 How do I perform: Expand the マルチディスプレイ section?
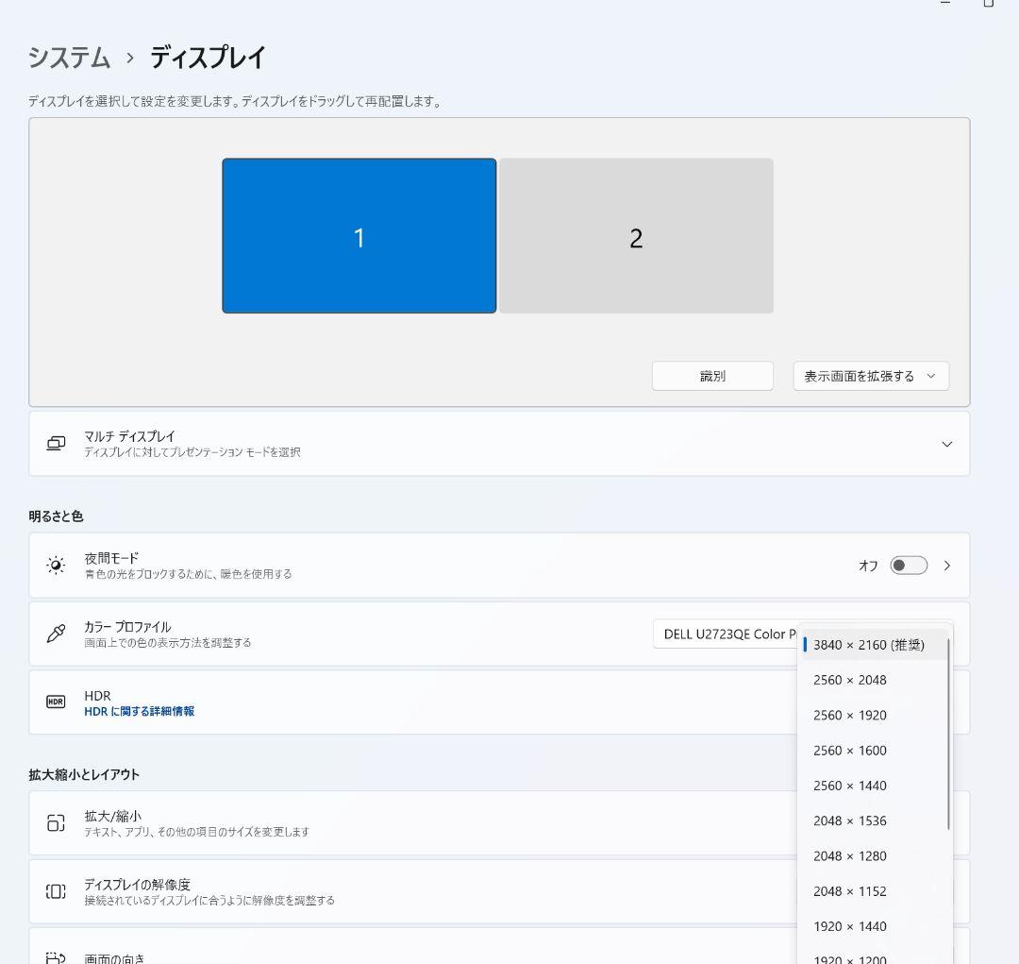point(946,443)
